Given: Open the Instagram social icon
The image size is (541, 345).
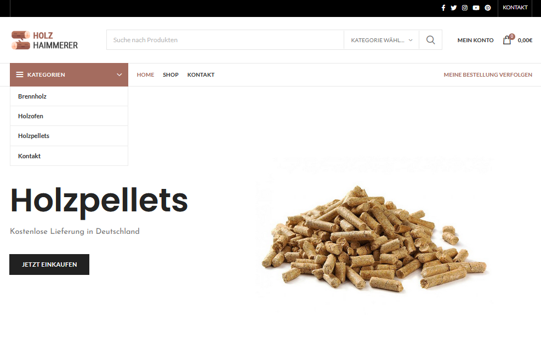Looking at the screenshot, I should pyautogui.click(x=465, y=8).
